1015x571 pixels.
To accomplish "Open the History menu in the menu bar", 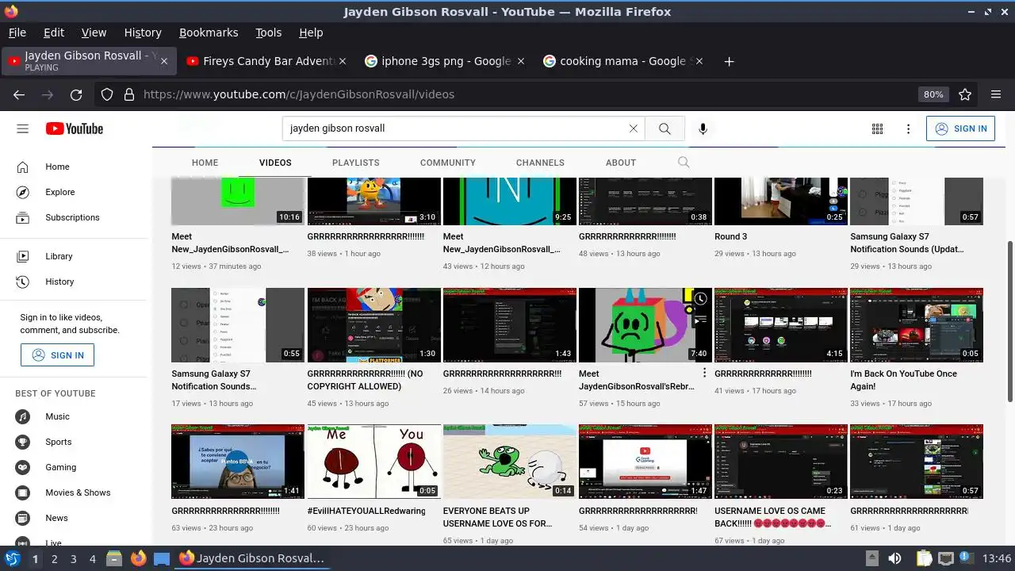I will [x=143, y=33].
